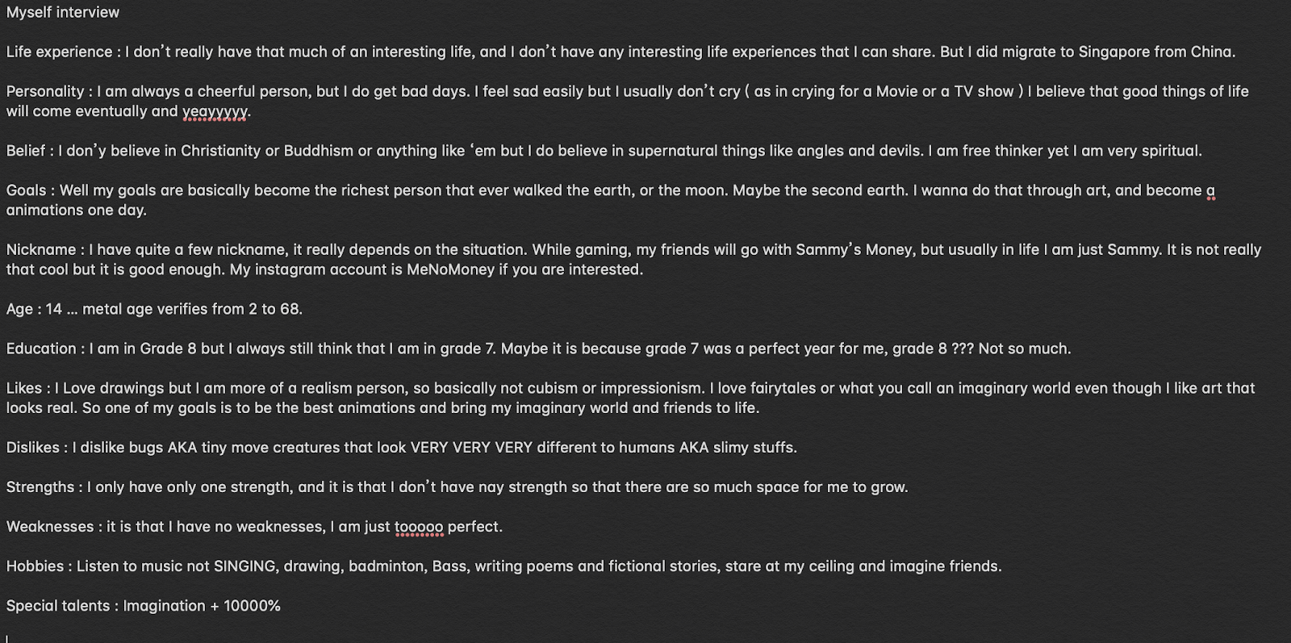The width and height of the screenshot is (1291, 643).
Task: Click the word 'SINGING' in Hobbies
Action: point(244,566)
